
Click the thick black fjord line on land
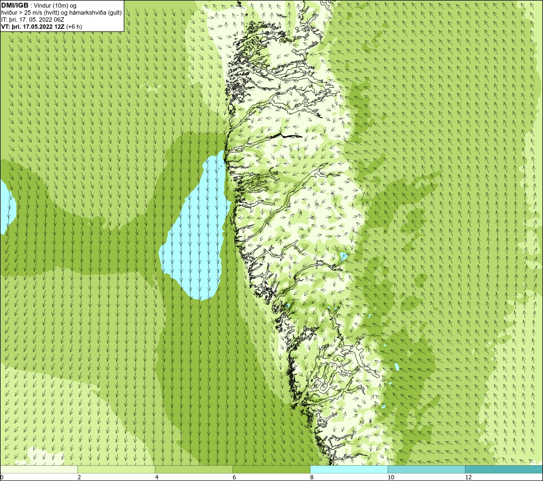[286, 136]
